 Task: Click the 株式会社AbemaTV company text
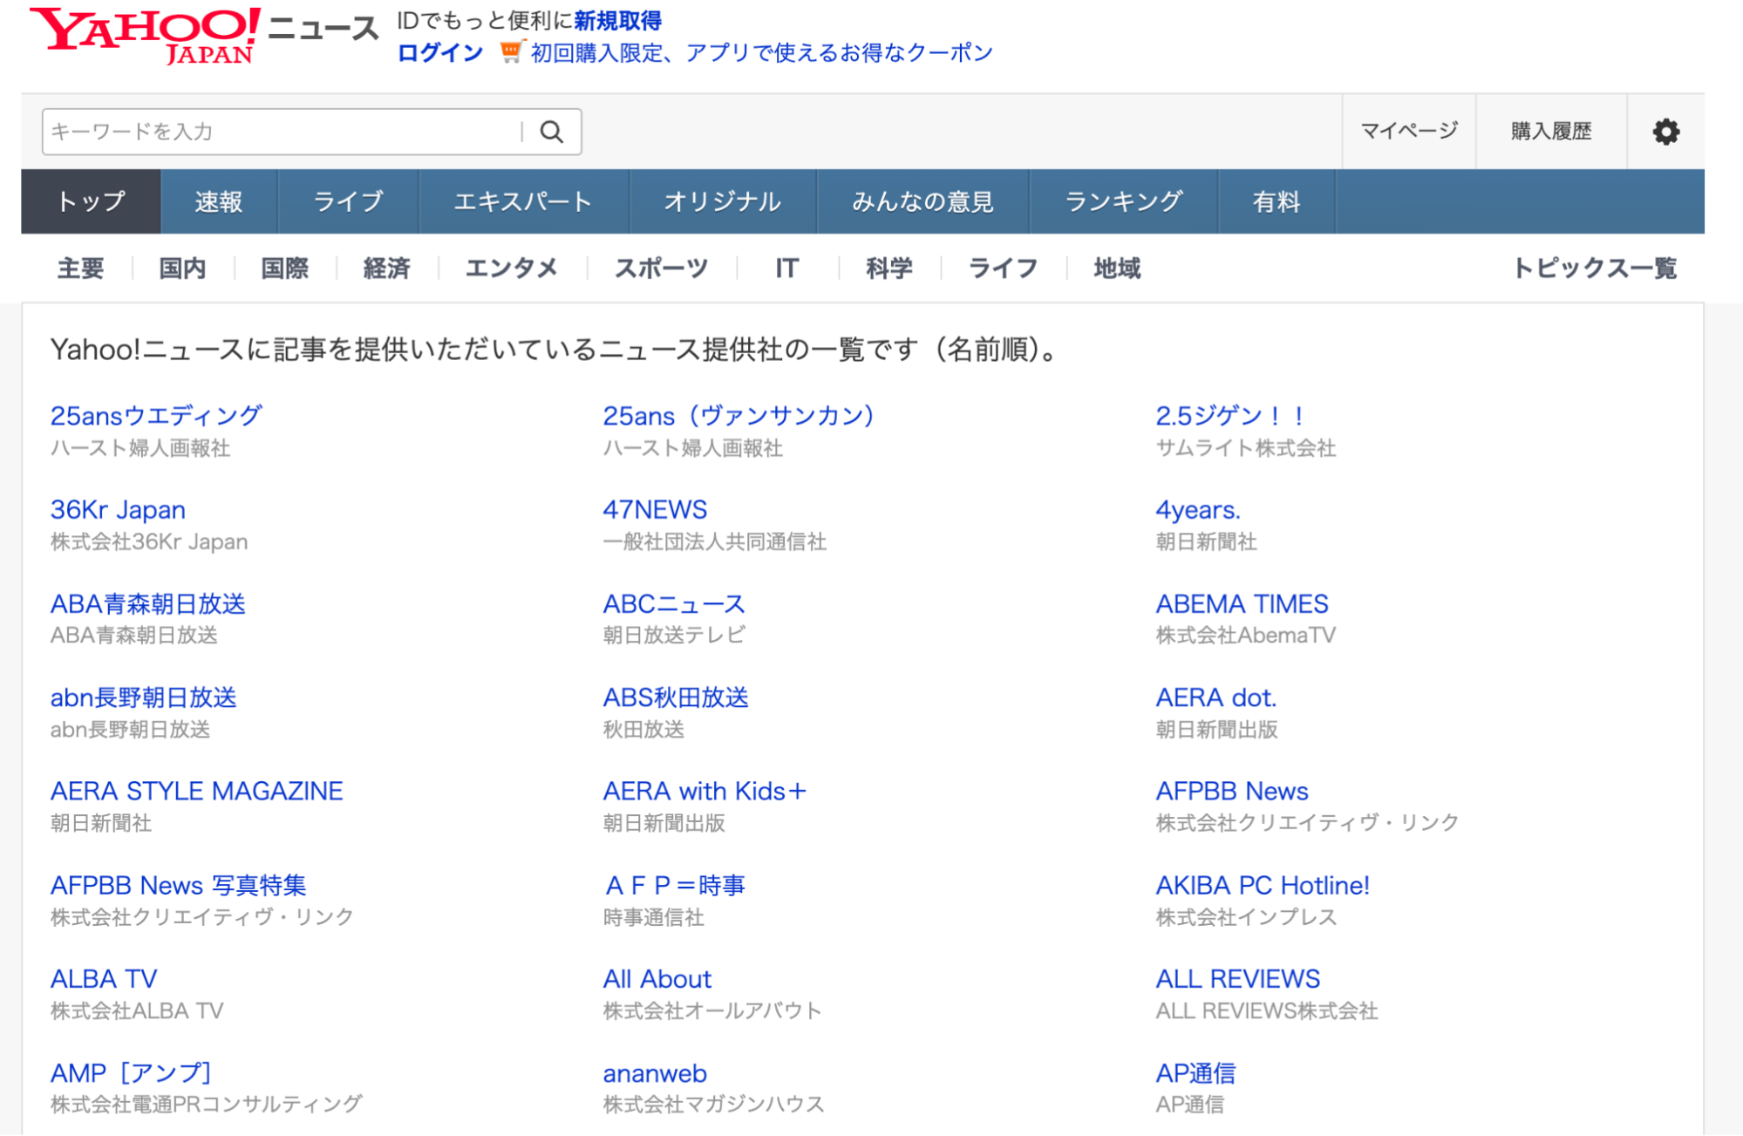pos(1246,636)
